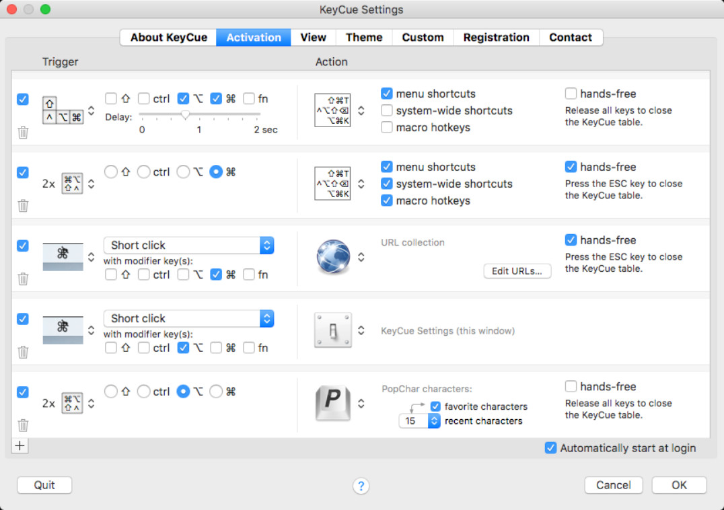Uncheck the enable checkbox for URL collection row

[x=23, y=246]
